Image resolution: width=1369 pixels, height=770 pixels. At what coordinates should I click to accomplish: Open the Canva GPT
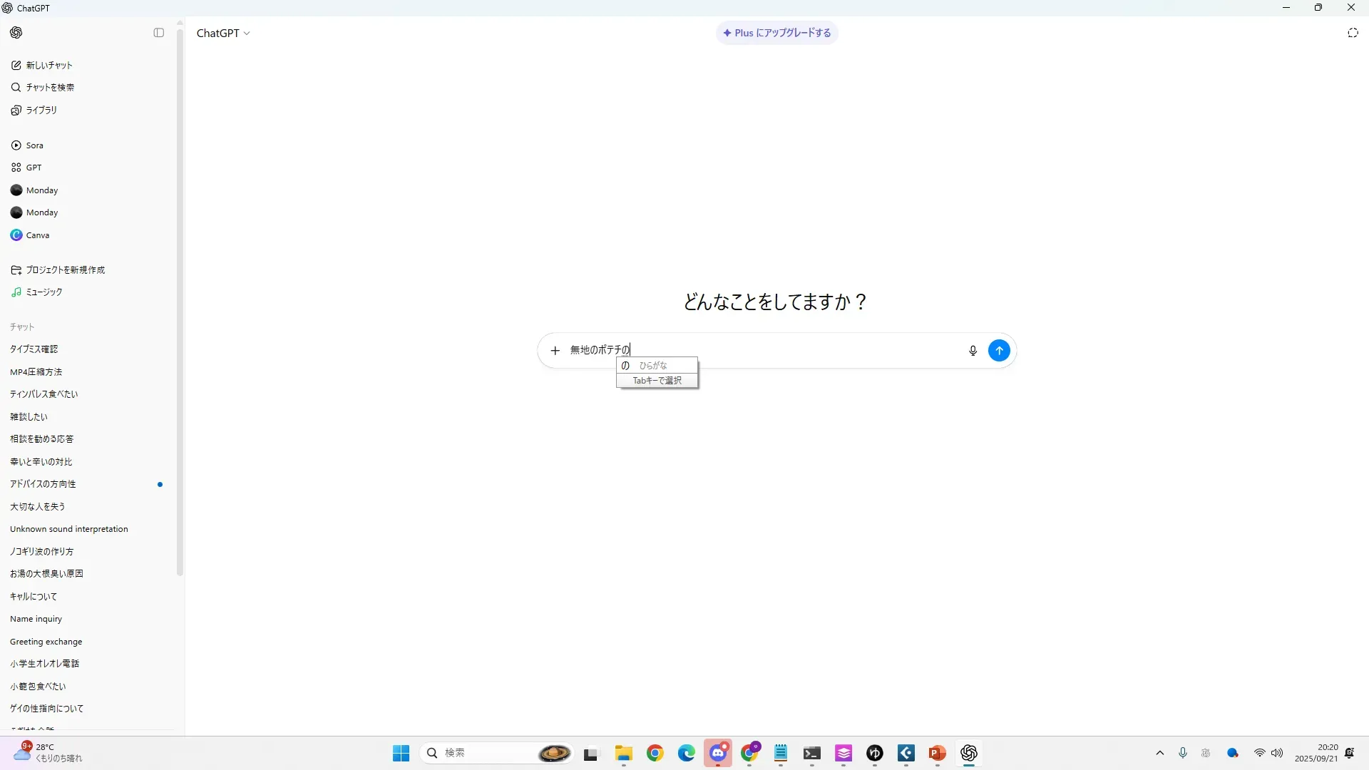[x=37, y=235]
